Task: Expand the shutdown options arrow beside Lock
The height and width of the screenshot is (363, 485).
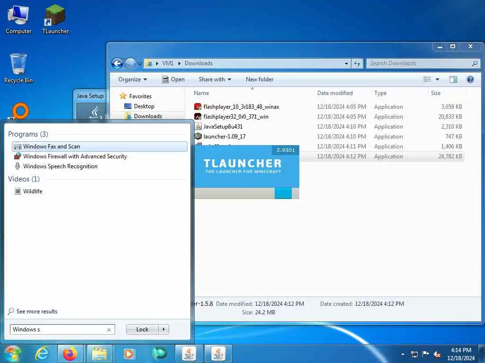Action: pos(163,329)
